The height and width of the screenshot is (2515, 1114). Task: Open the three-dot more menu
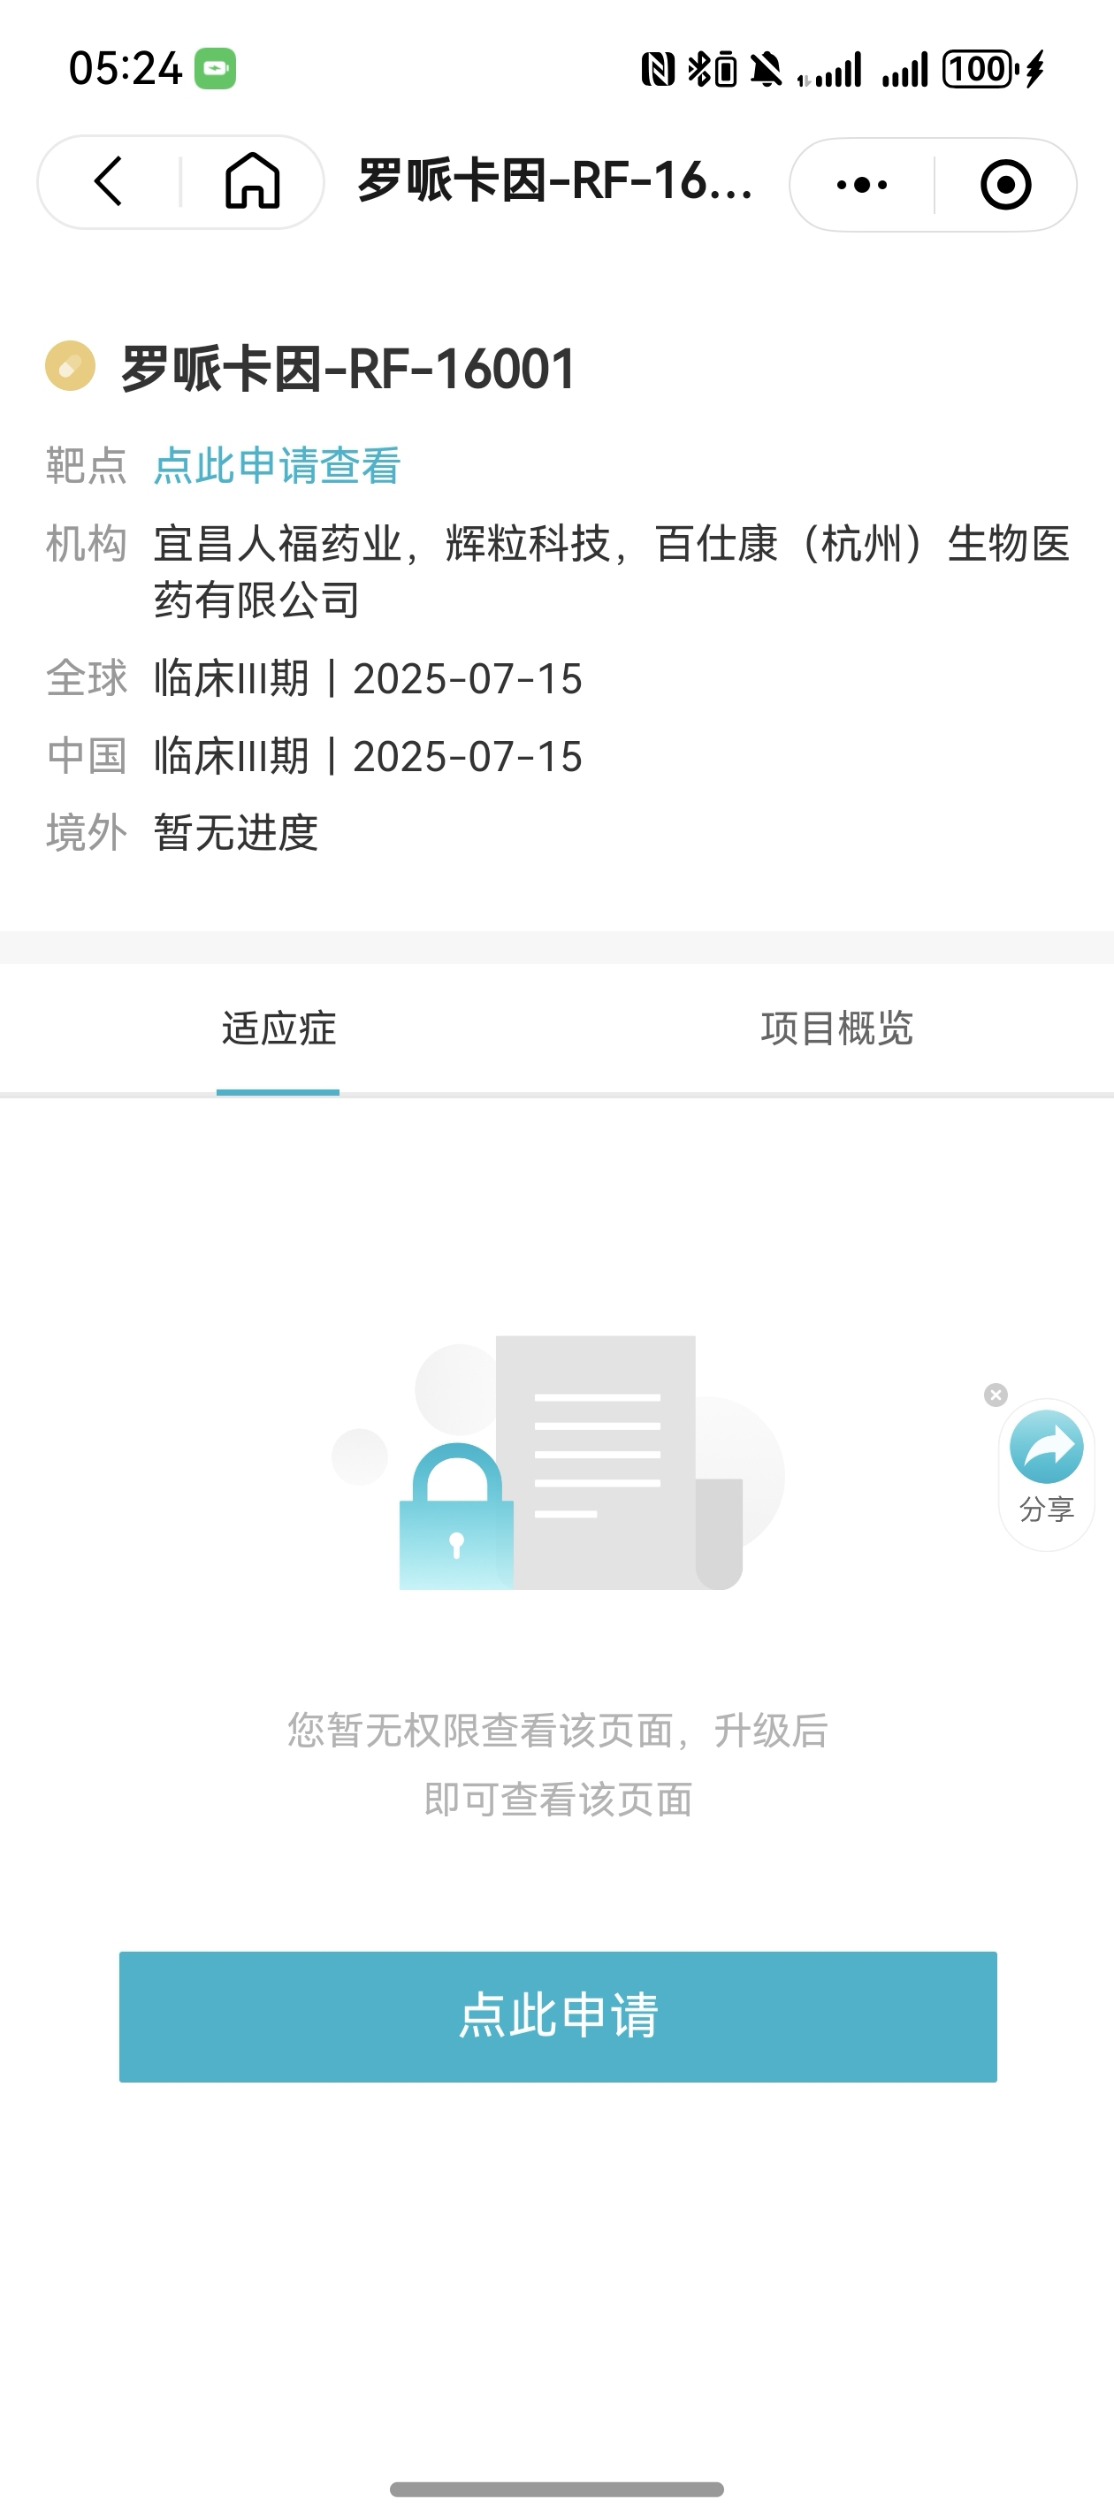pyautogui.click(x=862, y=185)
